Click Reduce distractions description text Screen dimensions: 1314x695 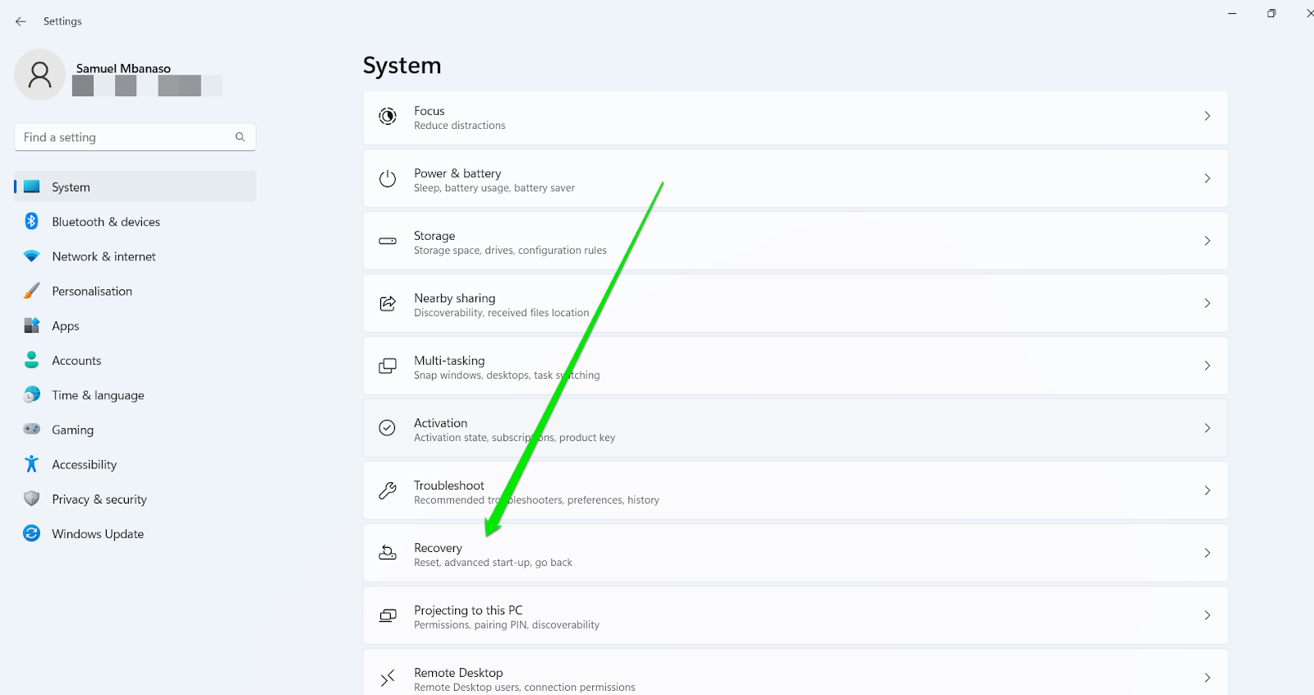coord(460,126)
